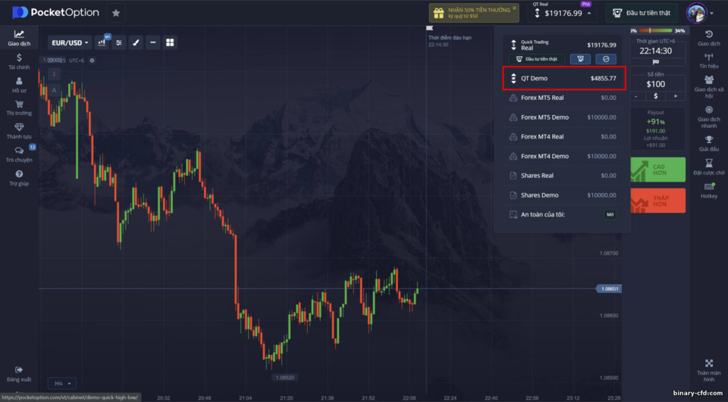Click the 22:14:30 expiration time field
Viewport: 728px width, 402px height.
pyautogui.click(x=655, y=51)
